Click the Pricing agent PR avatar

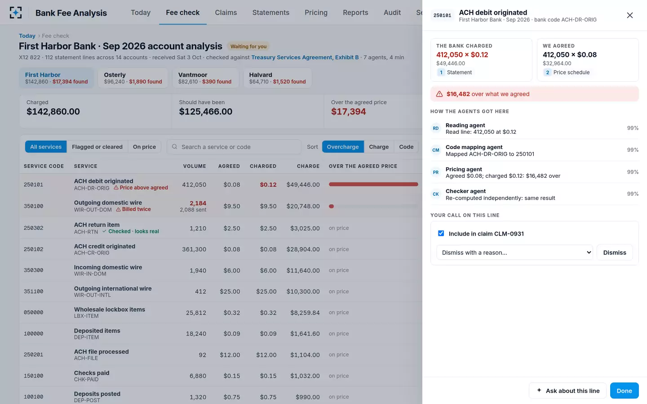[436, 172]
